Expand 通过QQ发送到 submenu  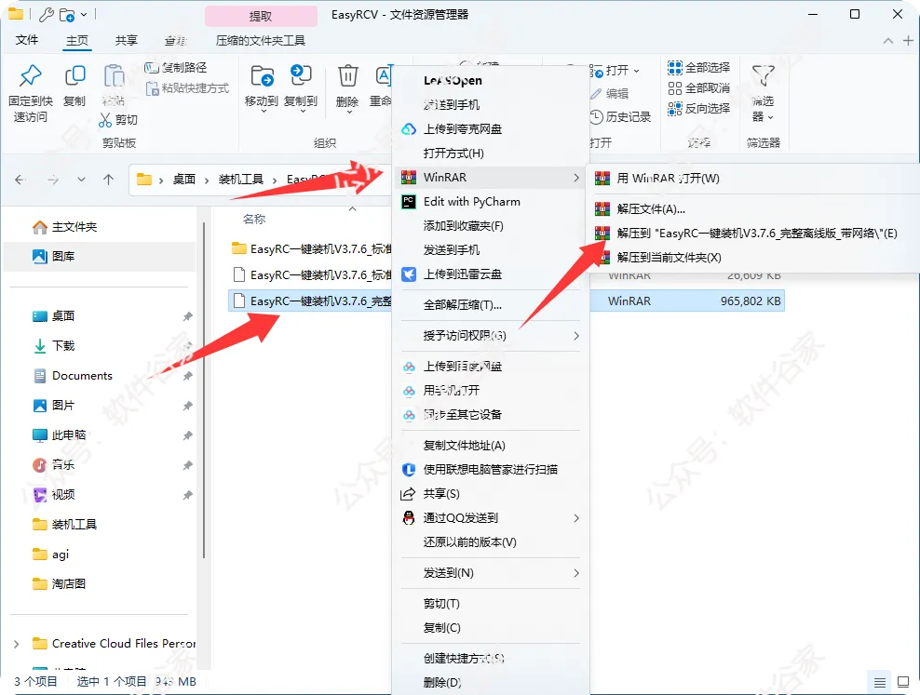point(491,518)
